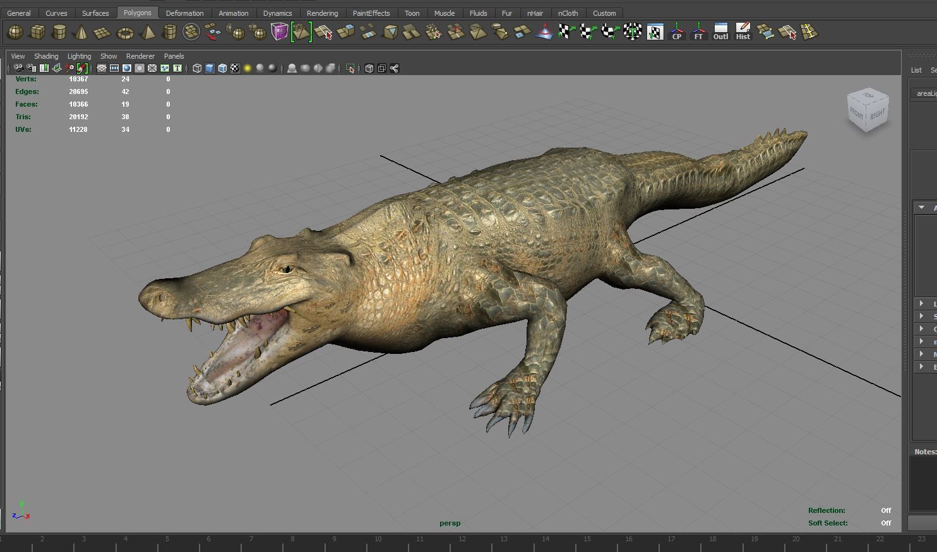The height and width of the screenshot is (552, 937).
Task: Open the Lighting panel menu
Action: click(79, 56)
